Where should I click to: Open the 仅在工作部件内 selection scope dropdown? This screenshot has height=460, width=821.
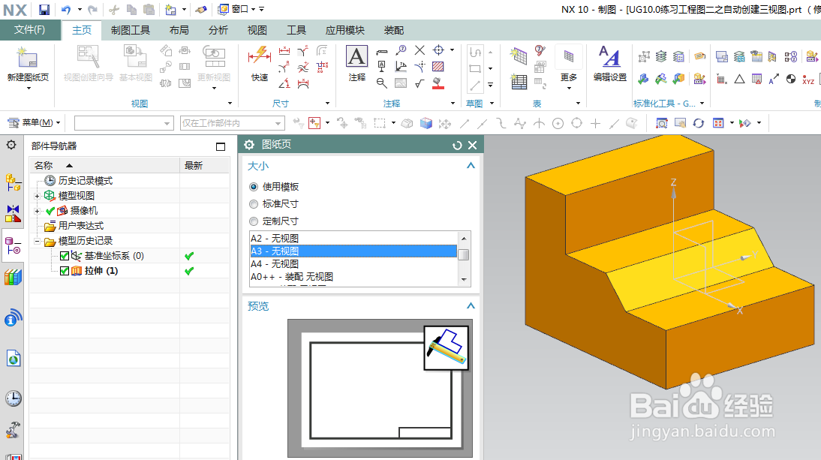click(233, 124)
